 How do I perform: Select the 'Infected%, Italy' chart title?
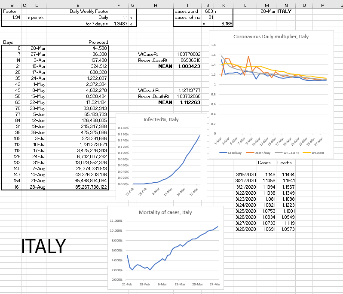[x=161, y=119]
